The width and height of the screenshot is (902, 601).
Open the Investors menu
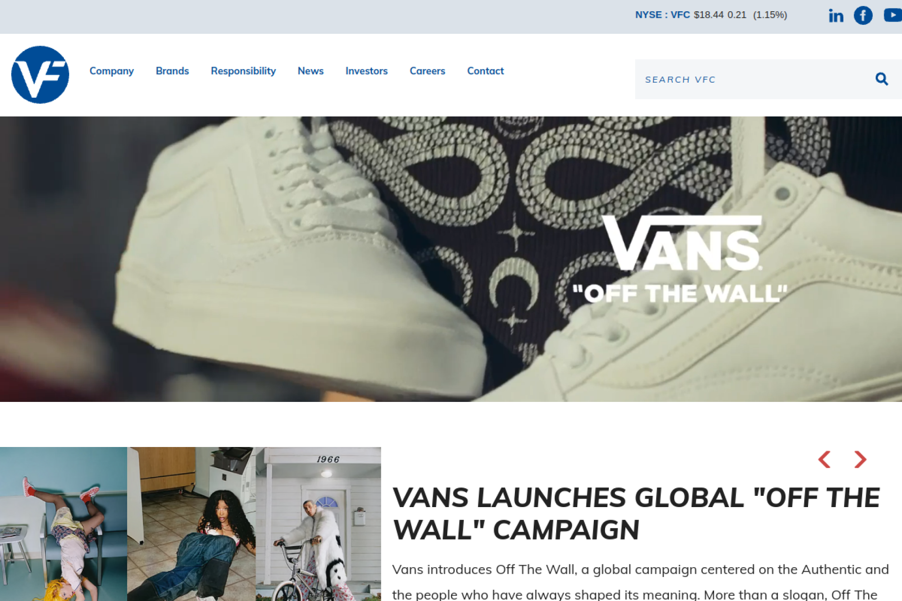[x=366, y=71]
